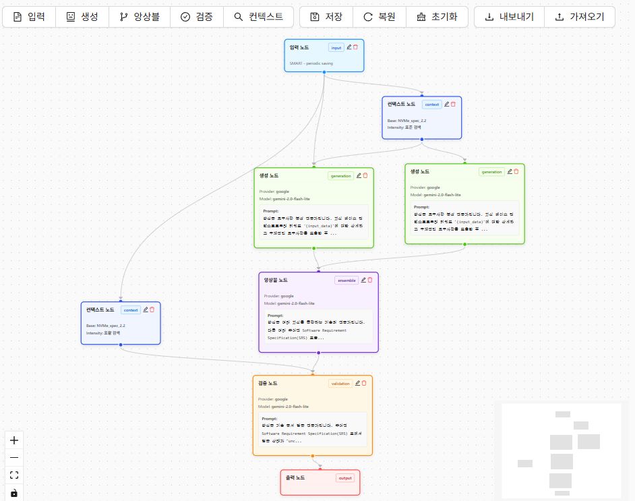The height and width of the screenshot is (501, 635).
Task: Edit the 입력 노드 with its pencil icon
Action: pyautogui.click(x=349, y=47)
